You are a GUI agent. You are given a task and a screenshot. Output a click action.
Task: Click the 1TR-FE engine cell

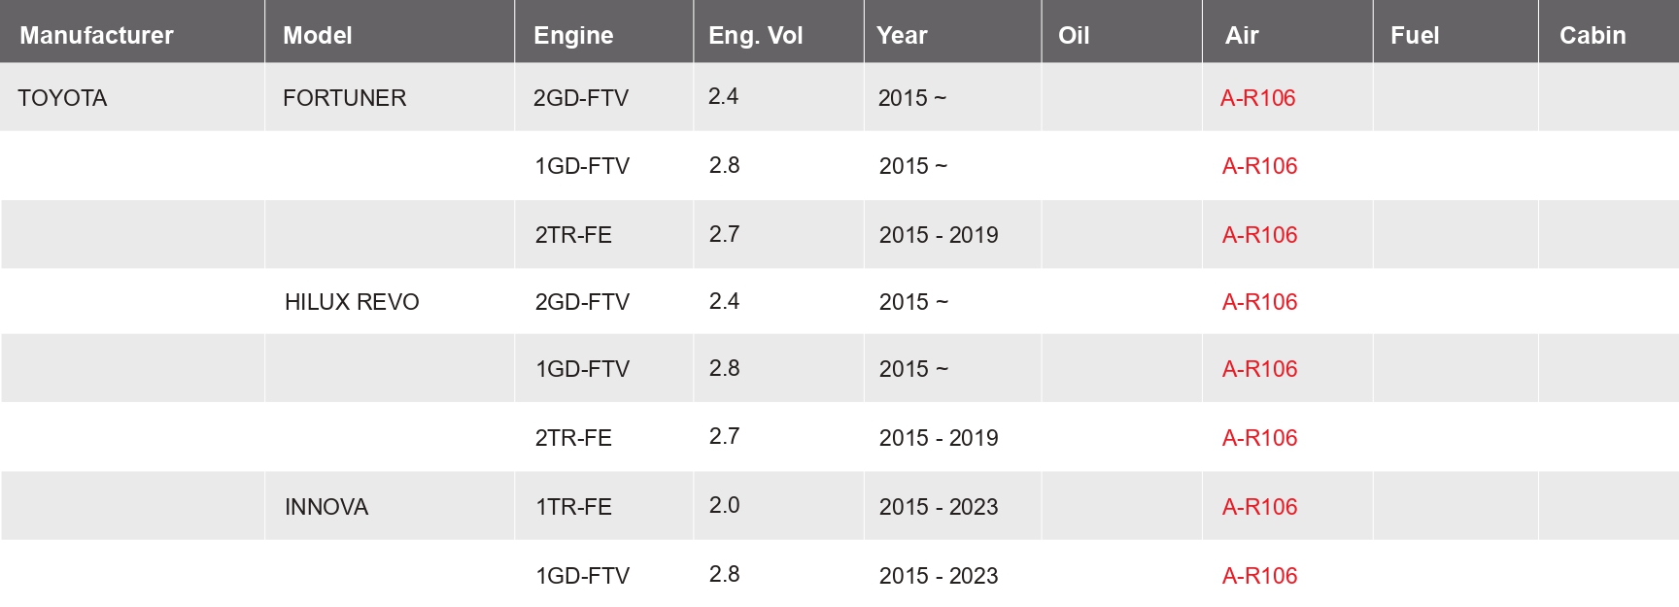click(573, 507)
